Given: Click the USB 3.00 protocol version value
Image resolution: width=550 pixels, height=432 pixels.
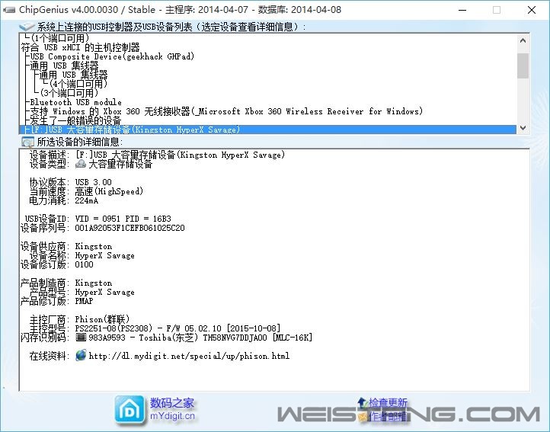Looking at the screenshot, I should point(93,182).
